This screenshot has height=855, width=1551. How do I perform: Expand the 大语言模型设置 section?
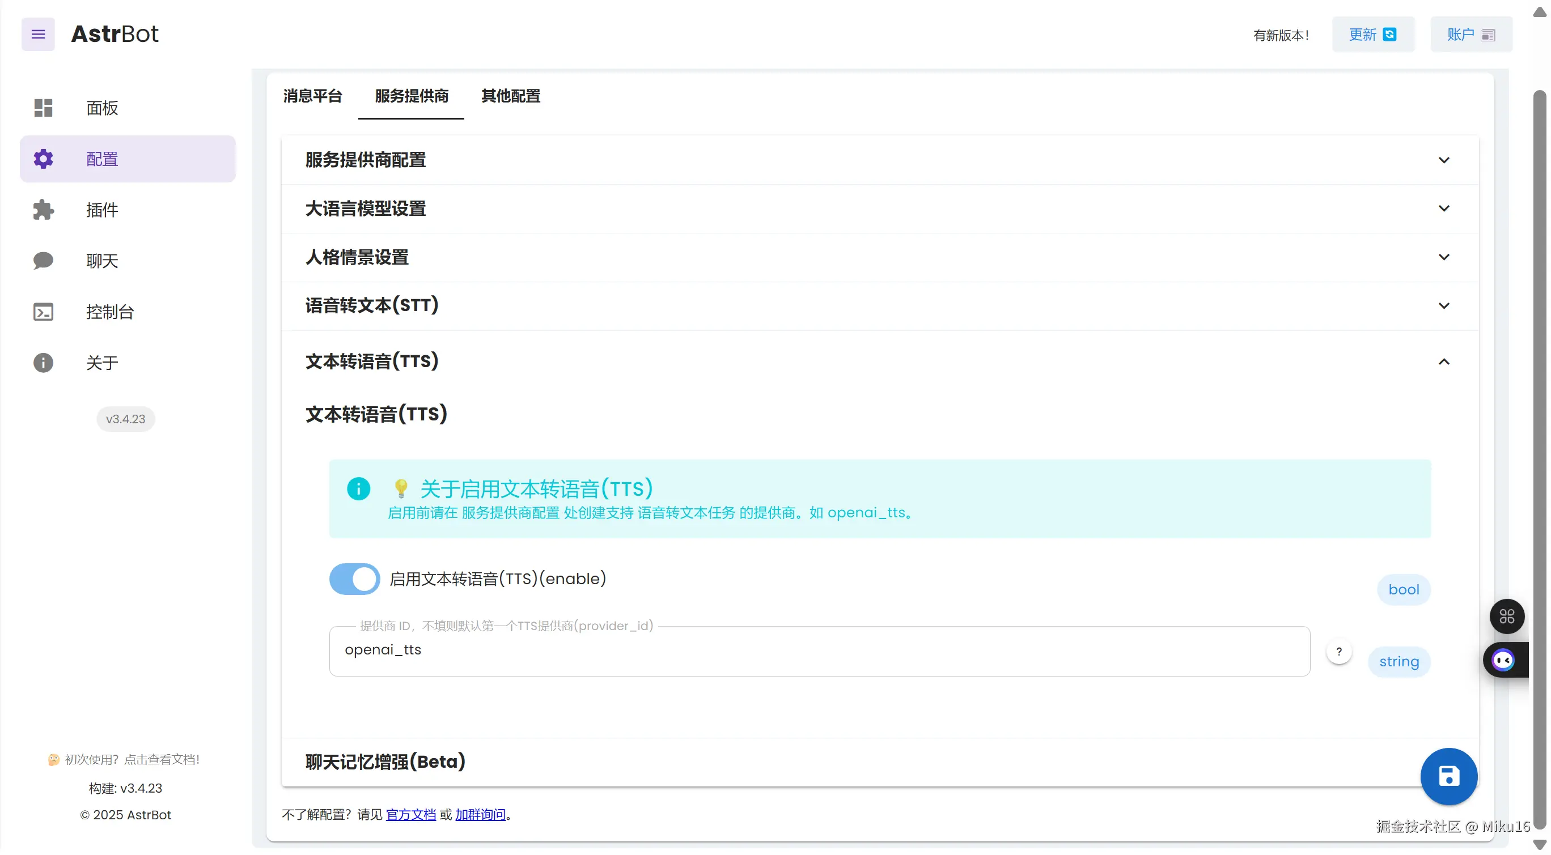pos(1443,209)
